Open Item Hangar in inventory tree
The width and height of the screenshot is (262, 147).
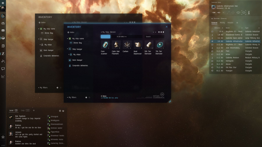coord(77,60)
